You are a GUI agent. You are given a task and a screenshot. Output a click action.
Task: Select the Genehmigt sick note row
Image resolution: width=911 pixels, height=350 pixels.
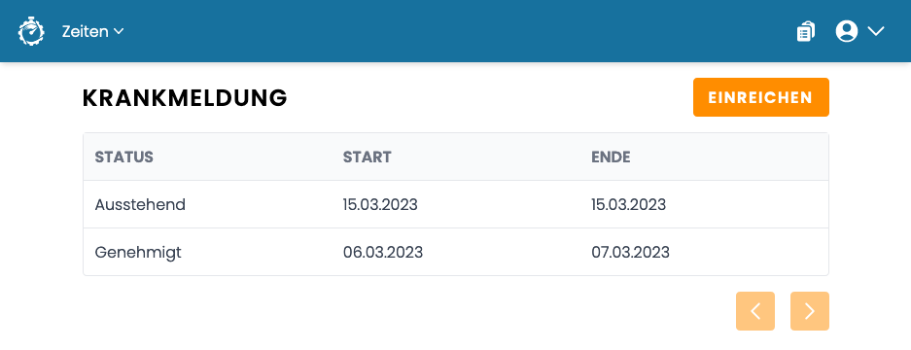pyautogui.click(x=455, y=253)
